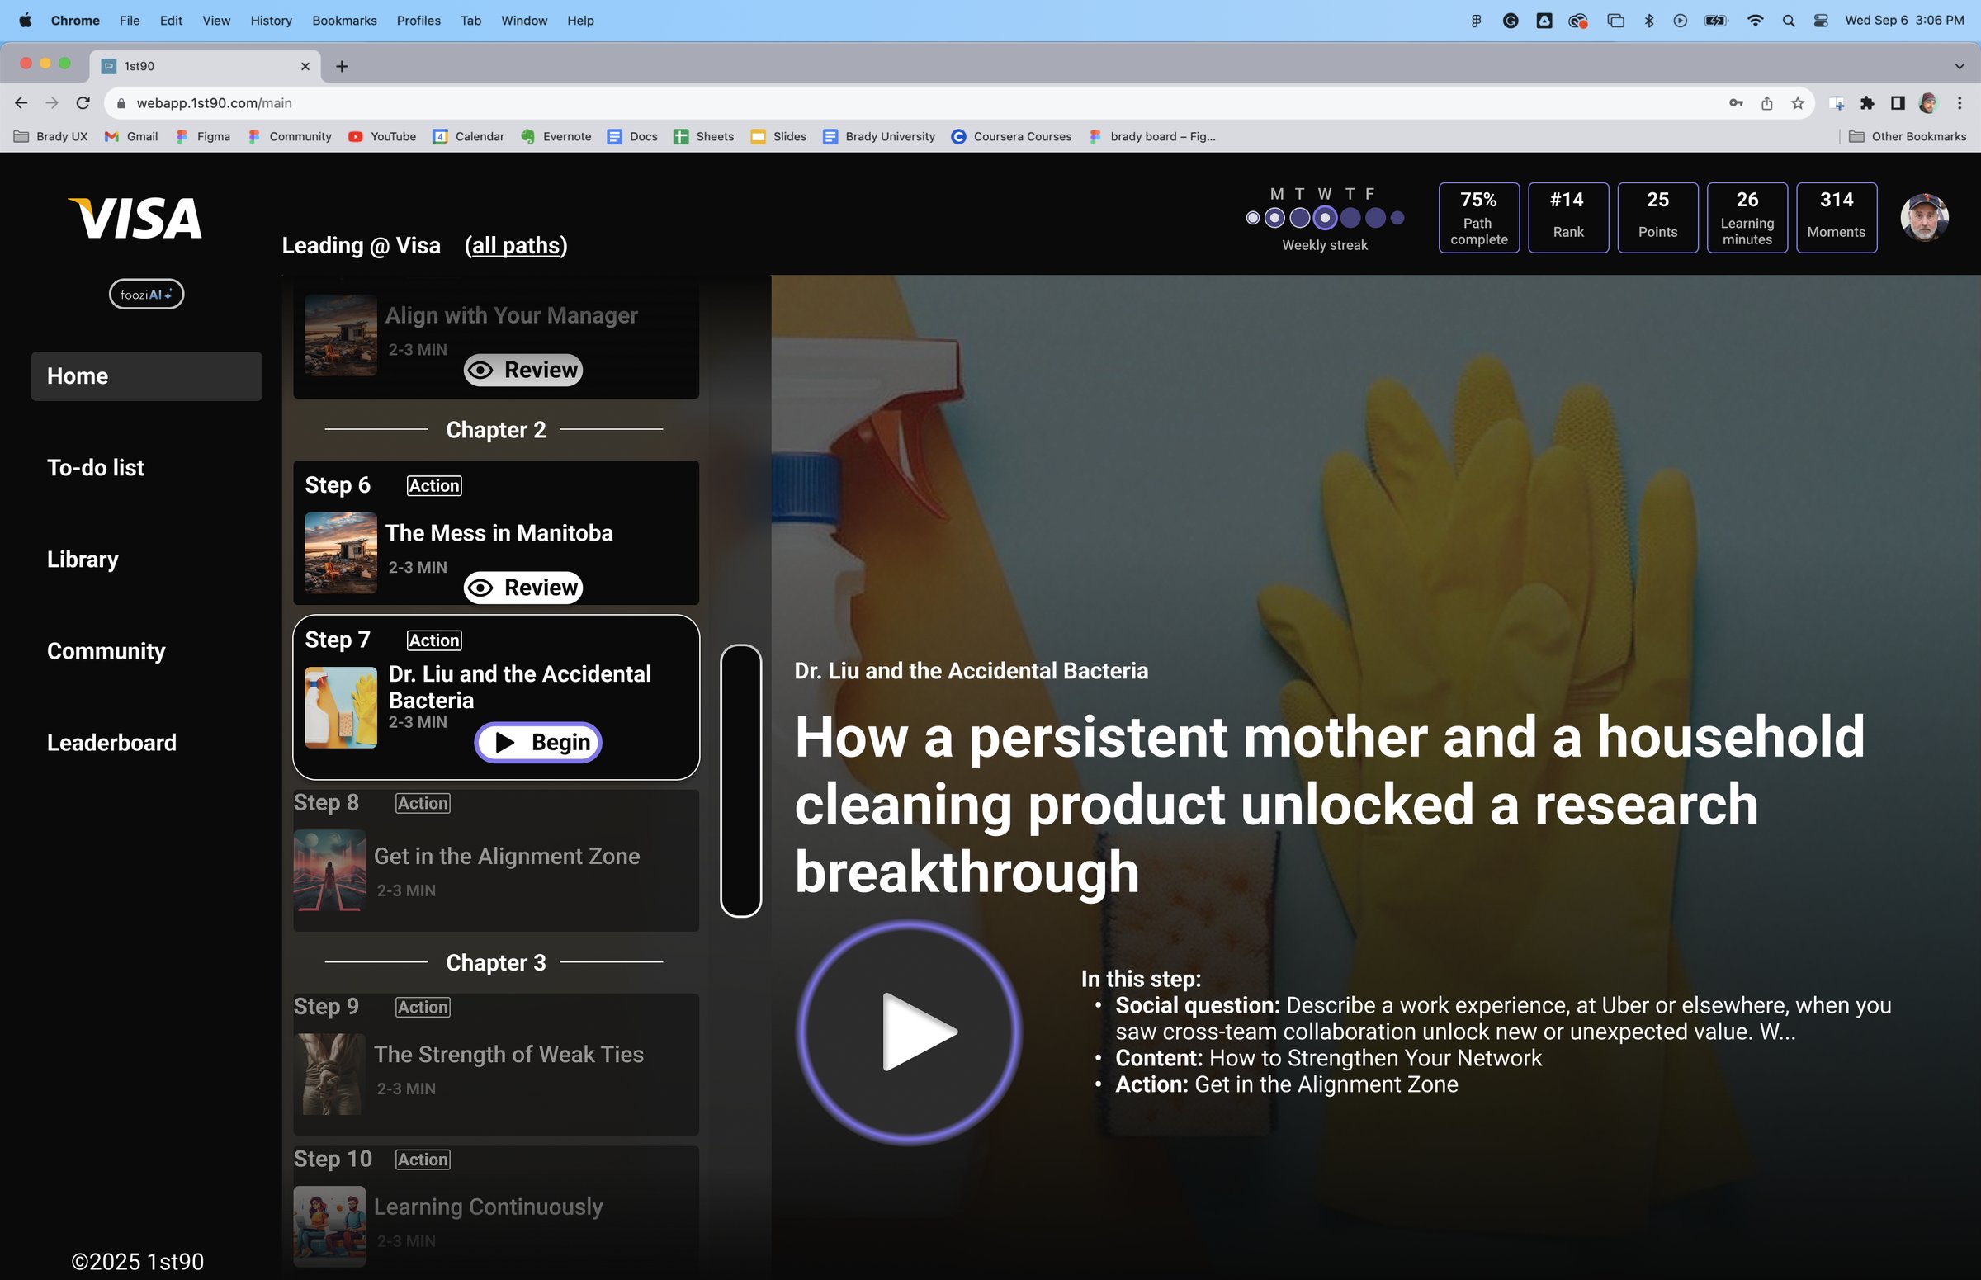The width and height of the screenshot is (1981, 1280).
Task: Begin Step 7 Dr. Liu lesson
Action: (538, 741)
